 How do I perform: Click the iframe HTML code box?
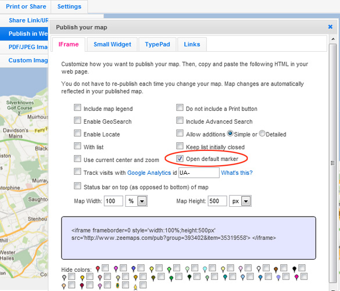tap(188, 238)
